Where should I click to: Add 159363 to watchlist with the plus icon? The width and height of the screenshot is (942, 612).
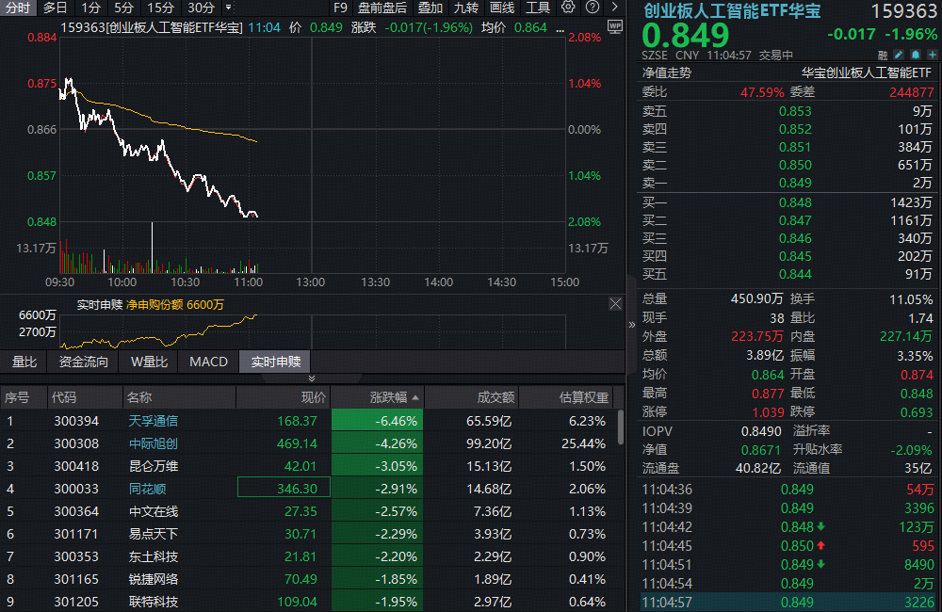pyautogui.click(x=931, y=55)
